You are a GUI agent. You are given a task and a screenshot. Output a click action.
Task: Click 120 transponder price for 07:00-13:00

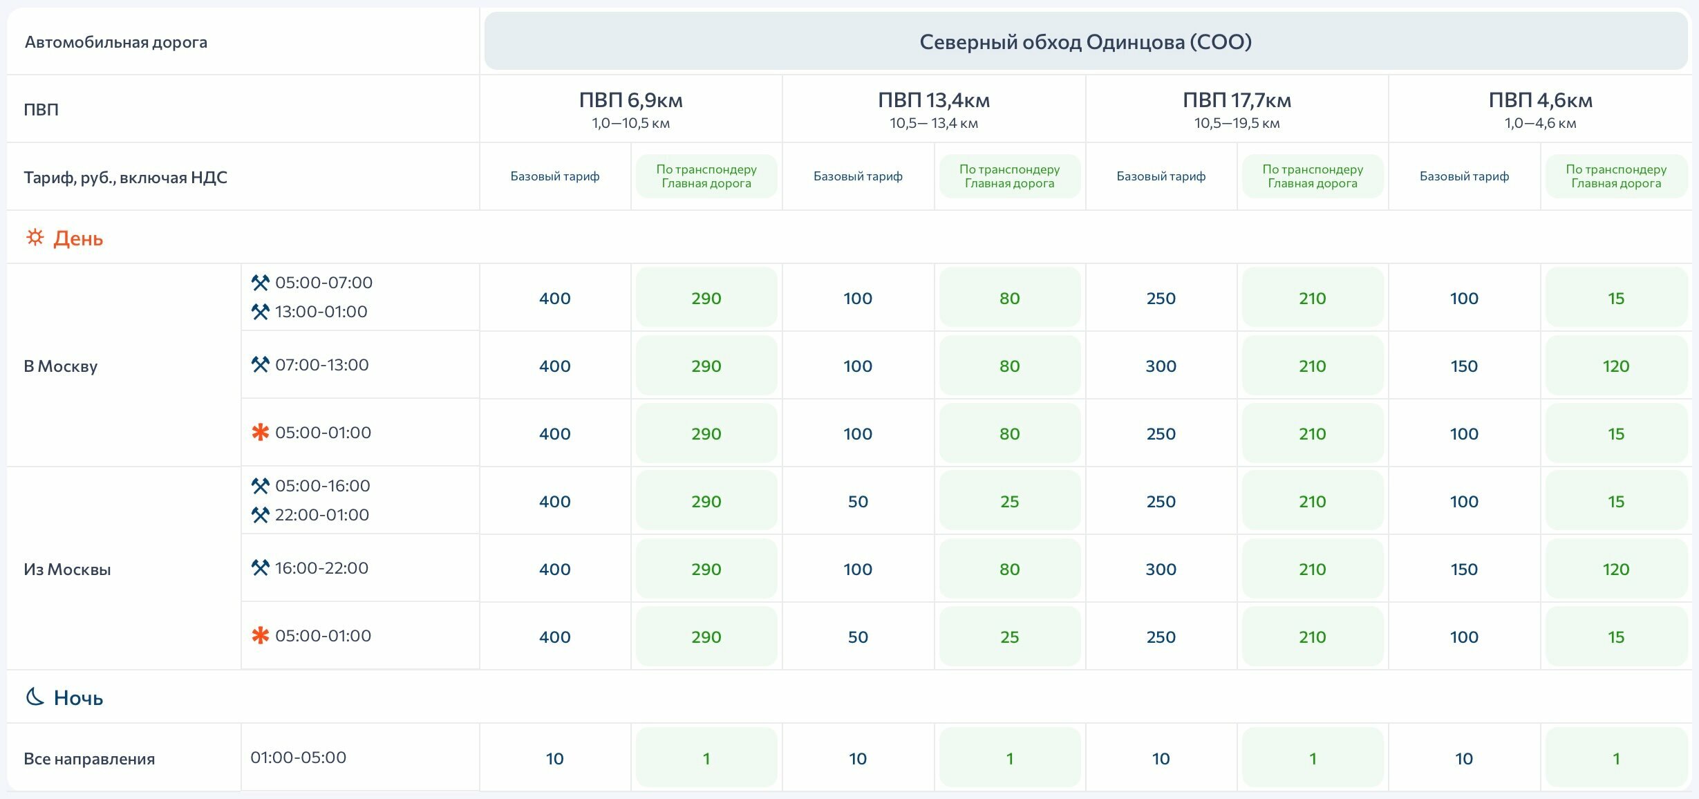[1616, 366]
